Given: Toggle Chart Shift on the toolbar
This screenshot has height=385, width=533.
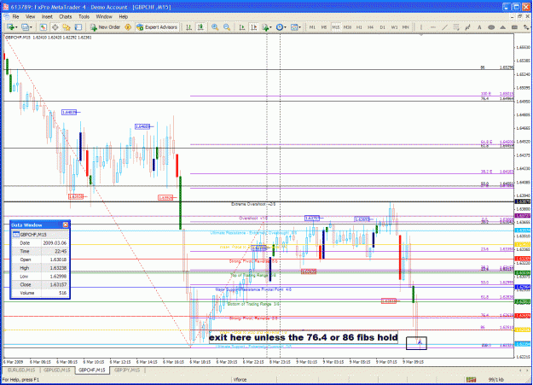Looking at the screenshot, I should pyautogui.click(x=253, y=27).
